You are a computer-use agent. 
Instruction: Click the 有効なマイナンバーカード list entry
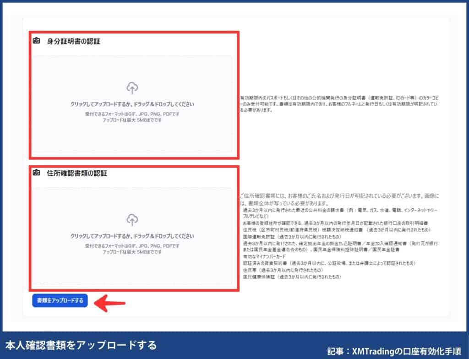coord(264,256)
